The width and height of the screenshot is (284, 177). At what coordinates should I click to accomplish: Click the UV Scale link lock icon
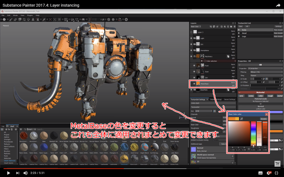tap(267, 79)
